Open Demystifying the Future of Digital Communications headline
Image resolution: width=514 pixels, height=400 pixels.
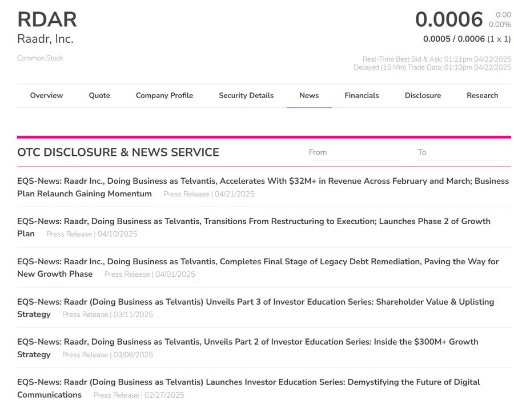click(x=248, y=388)
